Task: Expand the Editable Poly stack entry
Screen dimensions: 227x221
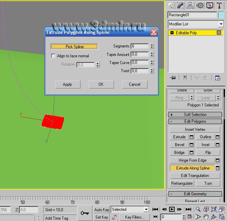Action: (x=172, y=33)
